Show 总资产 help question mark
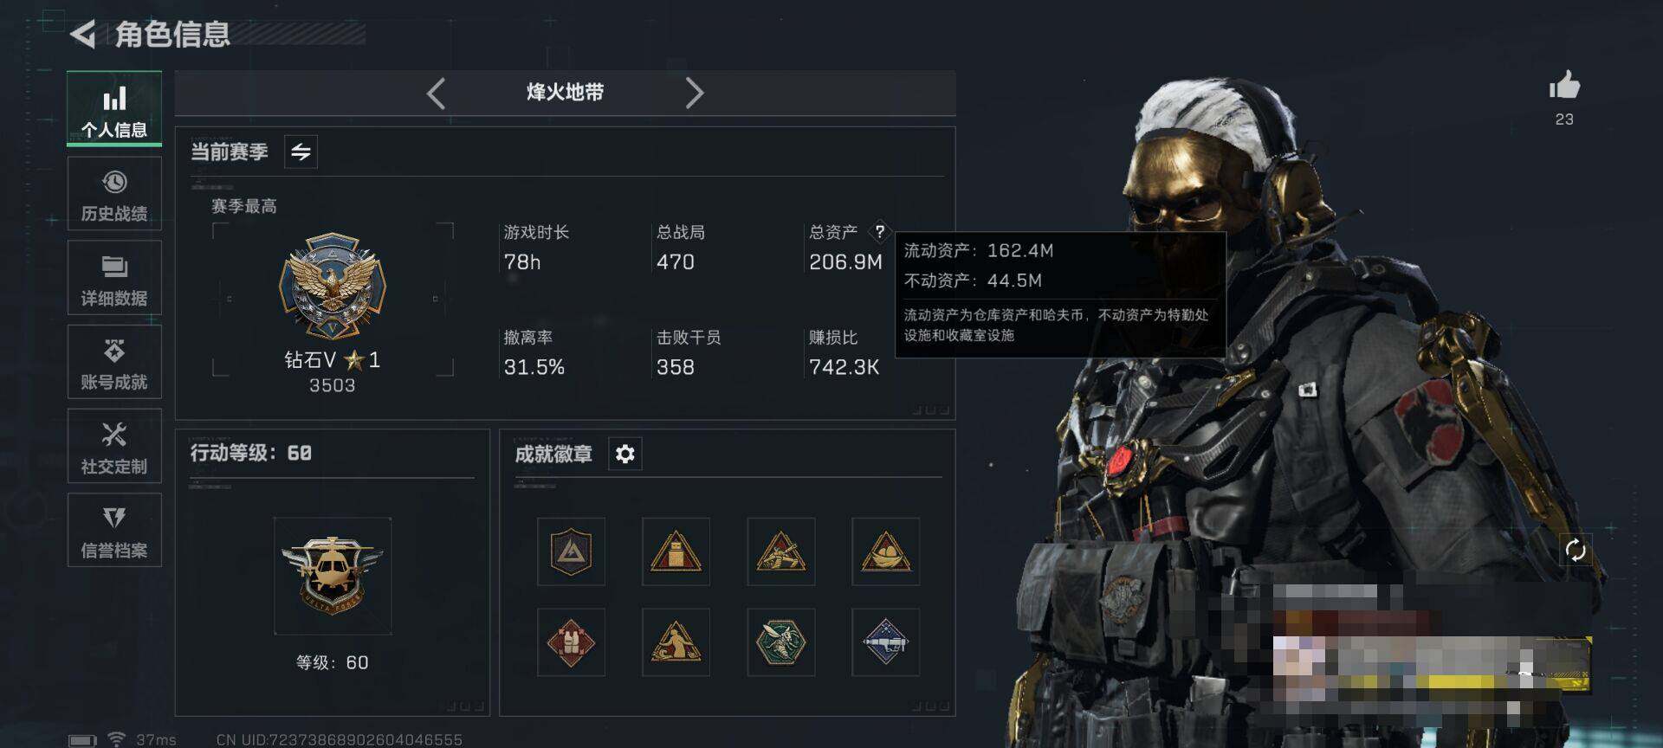Screen dimensions: 1663x748 [879, 231]
